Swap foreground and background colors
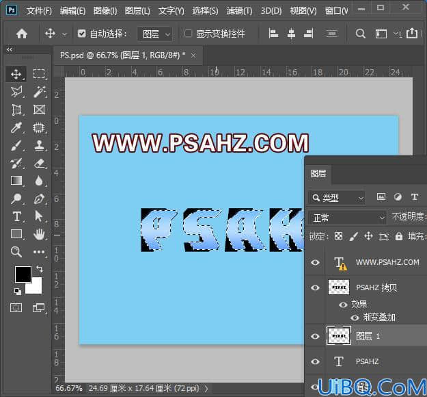Image resolution: width=427 pixels, height=397 pixels. (40, 269)
